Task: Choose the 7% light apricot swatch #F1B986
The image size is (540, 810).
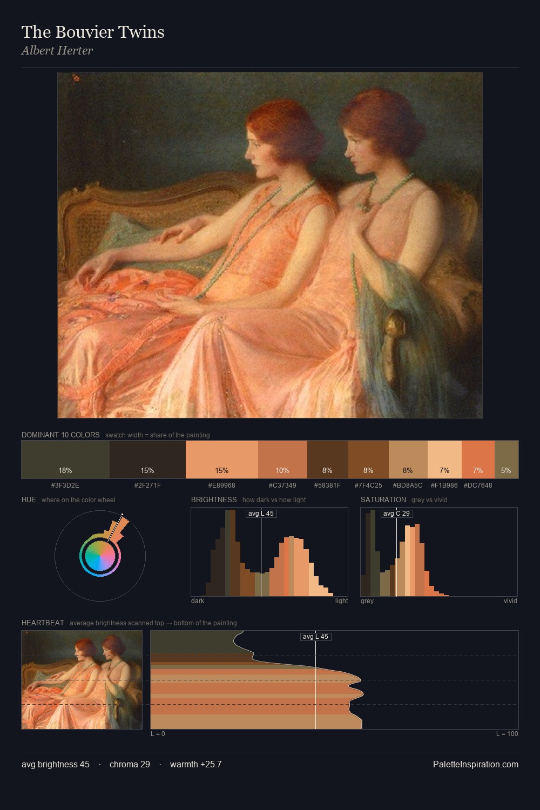Action: click(x=444, y=460)
